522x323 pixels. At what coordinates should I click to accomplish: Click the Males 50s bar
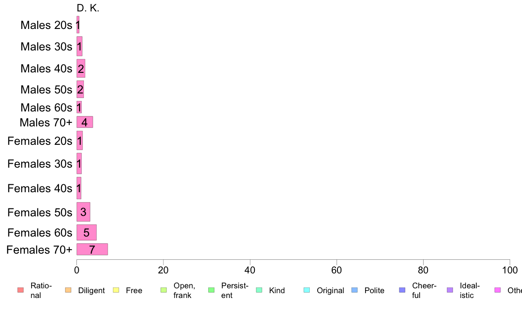click(80, 89)
